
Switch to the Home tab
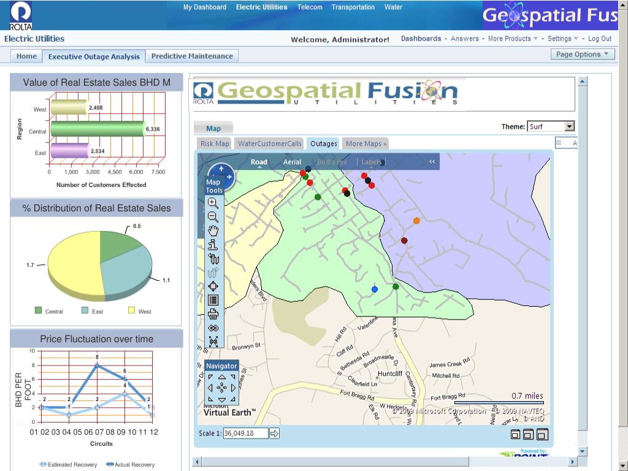pyautogui.click(x=26, y=56)
